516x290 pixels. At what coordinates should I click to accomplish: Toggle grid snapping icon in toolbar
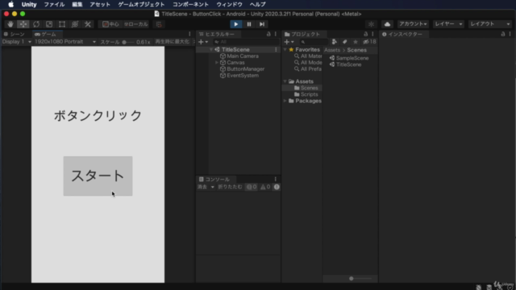point(159,24)
